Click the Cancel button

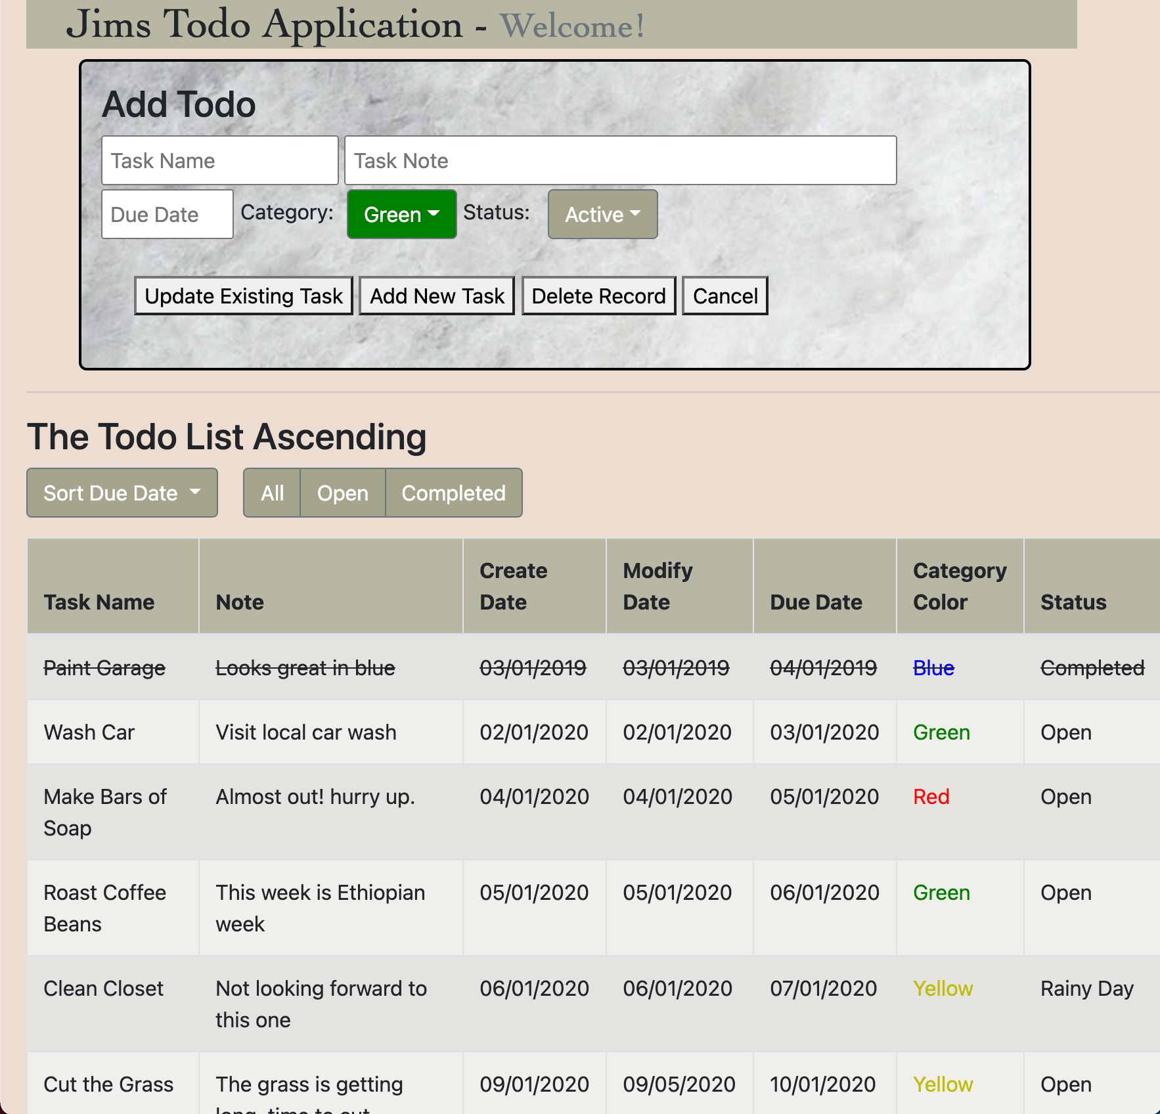725,296
